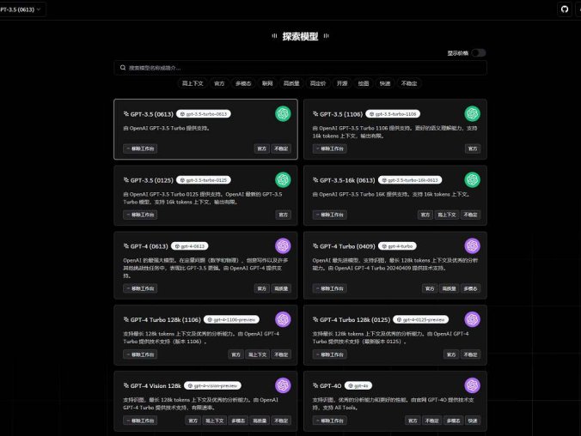581x436 pixels.
Task: Copy the gpt-3.5-turbo-0125 model ID badge
Action: [x=204, y=180]
